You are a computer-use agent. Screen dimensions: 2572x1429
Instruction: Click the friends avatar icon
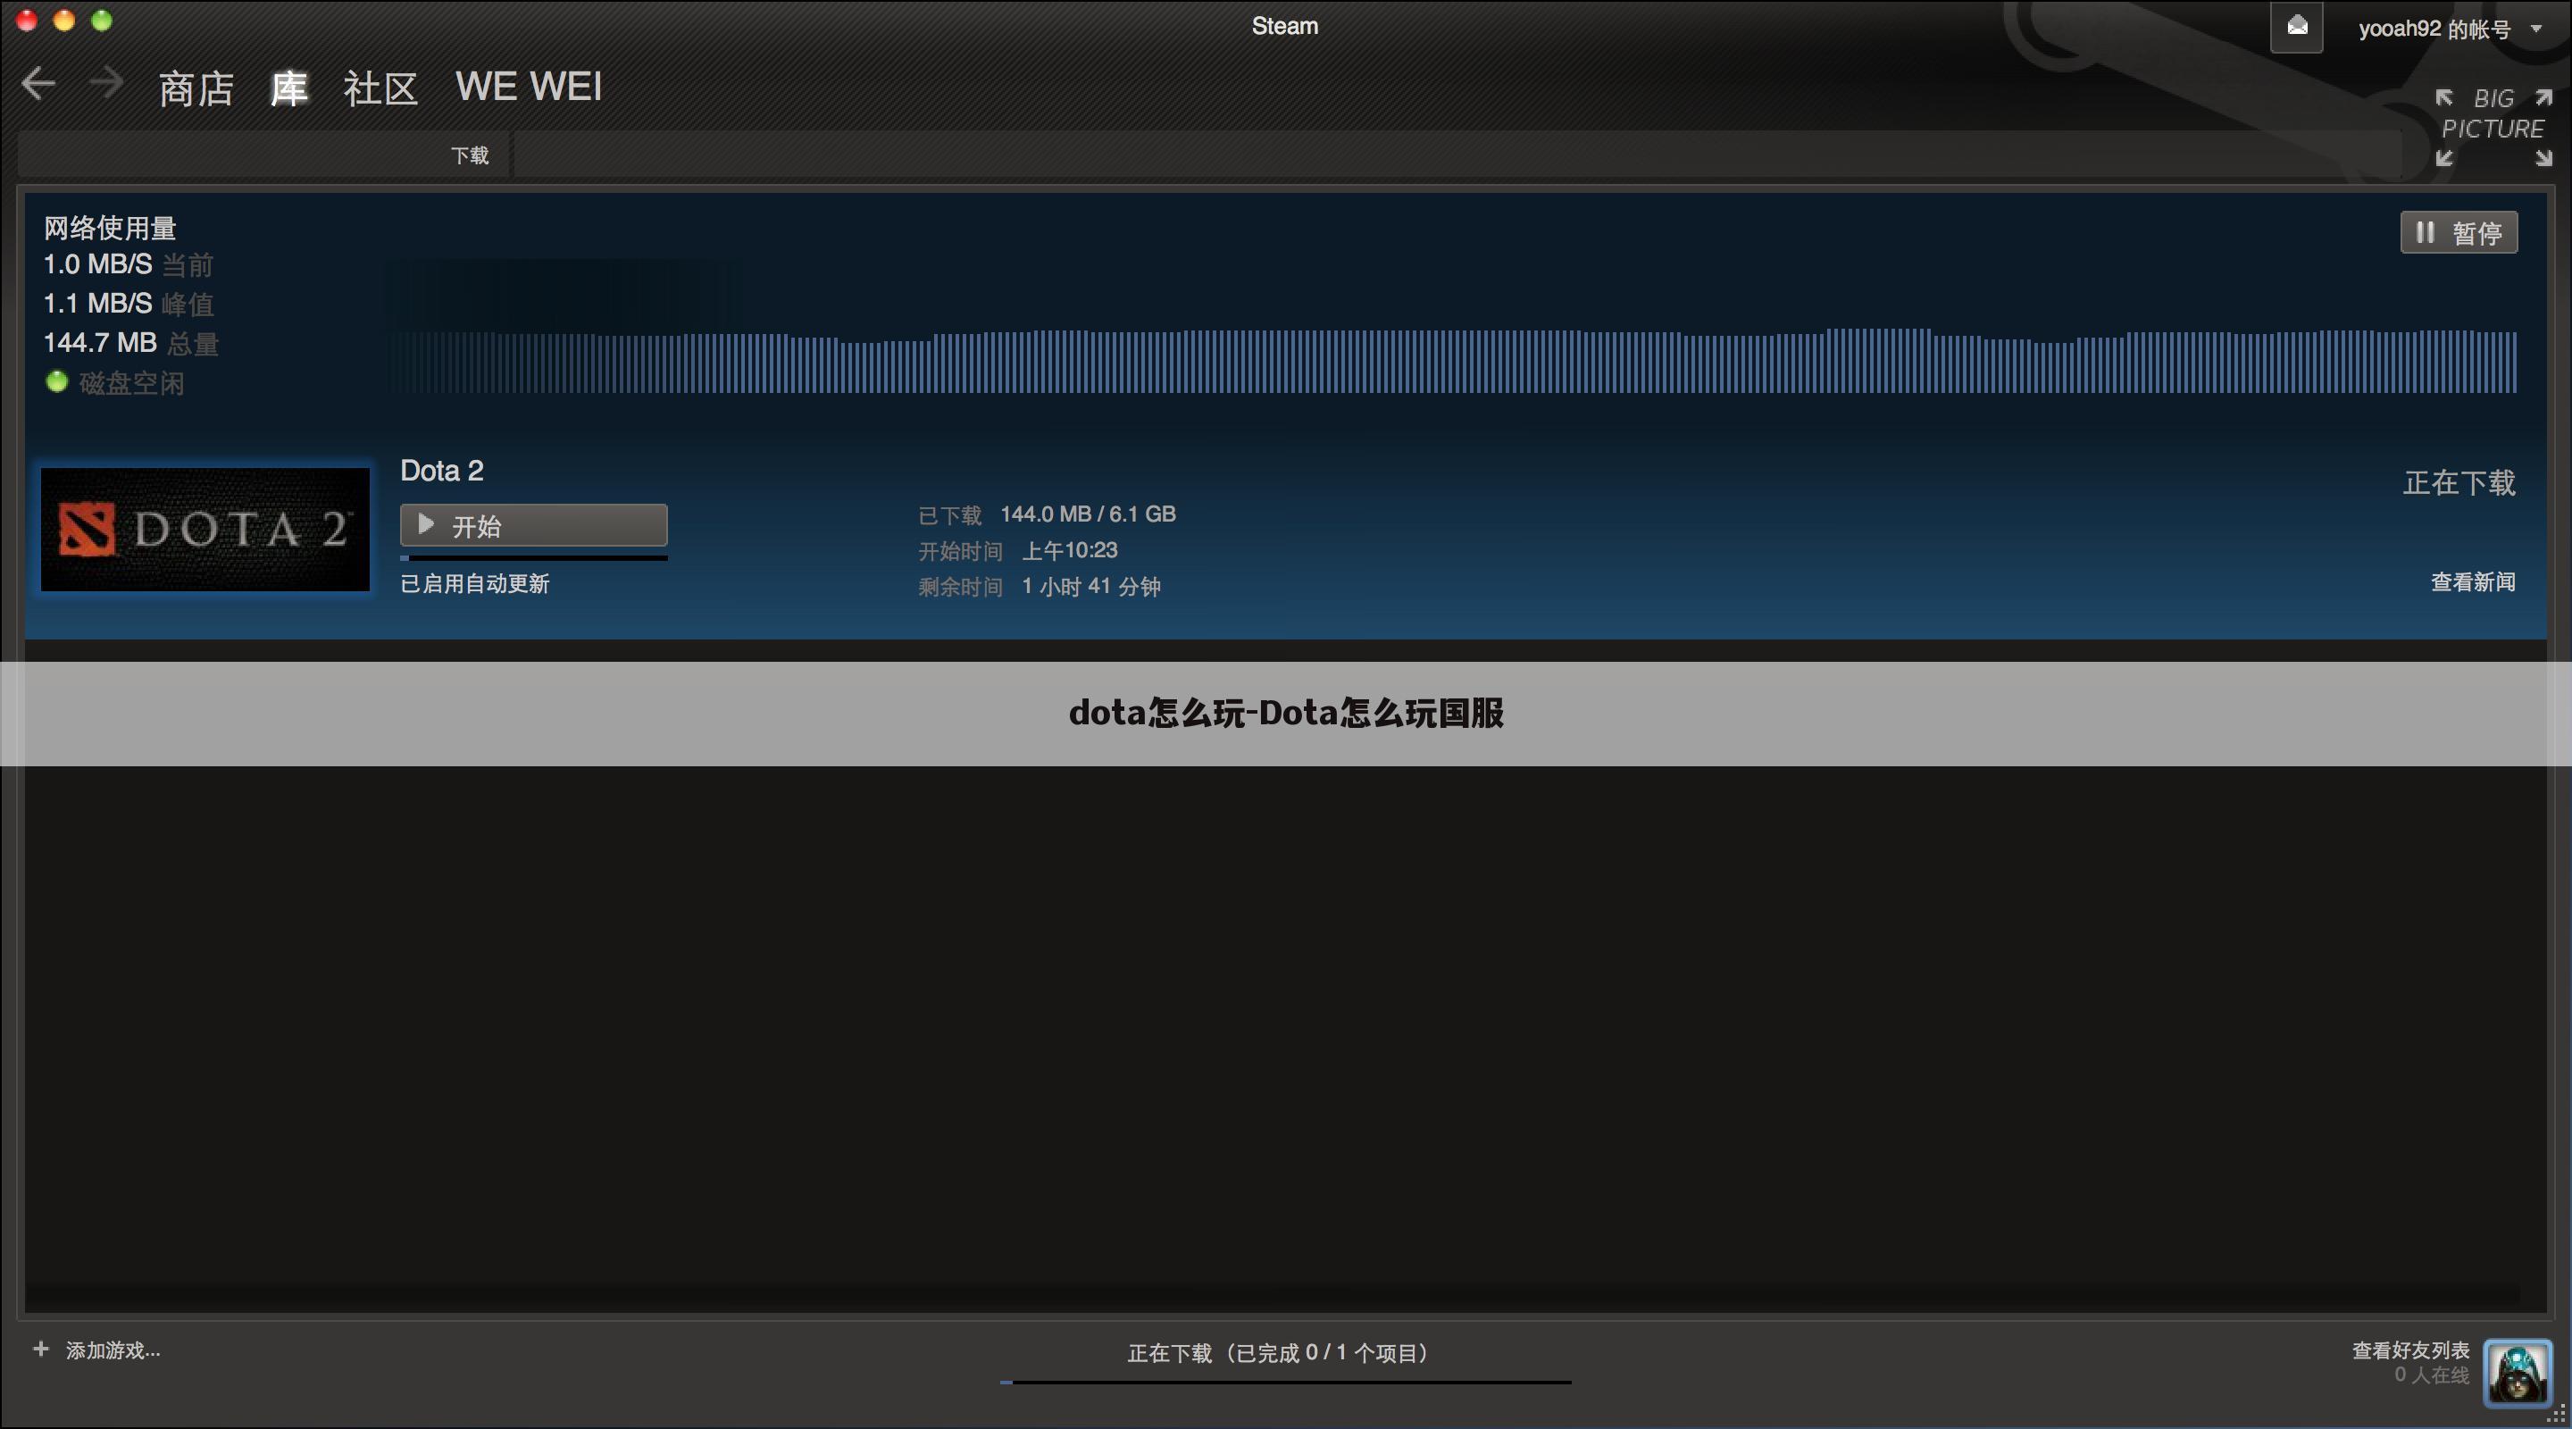coord(2518,1375)
